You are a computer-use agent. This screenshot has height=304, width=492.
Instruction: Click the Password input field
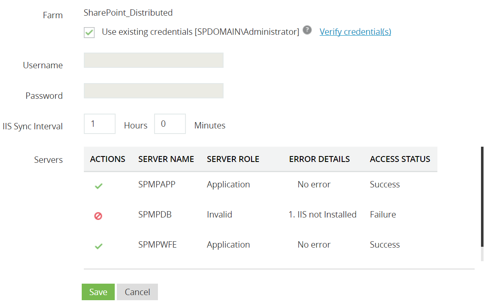click(153, 91)
